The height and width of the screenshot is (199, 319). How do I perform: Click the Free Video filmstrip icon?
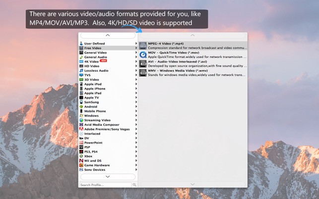[81, 48]
